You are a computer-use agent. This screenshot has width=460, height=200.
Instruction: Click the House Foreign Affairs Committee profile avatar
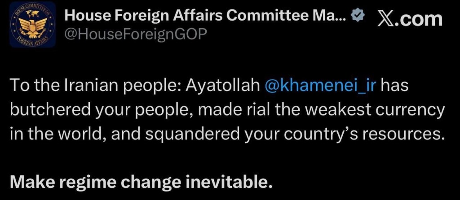[32, 25]
